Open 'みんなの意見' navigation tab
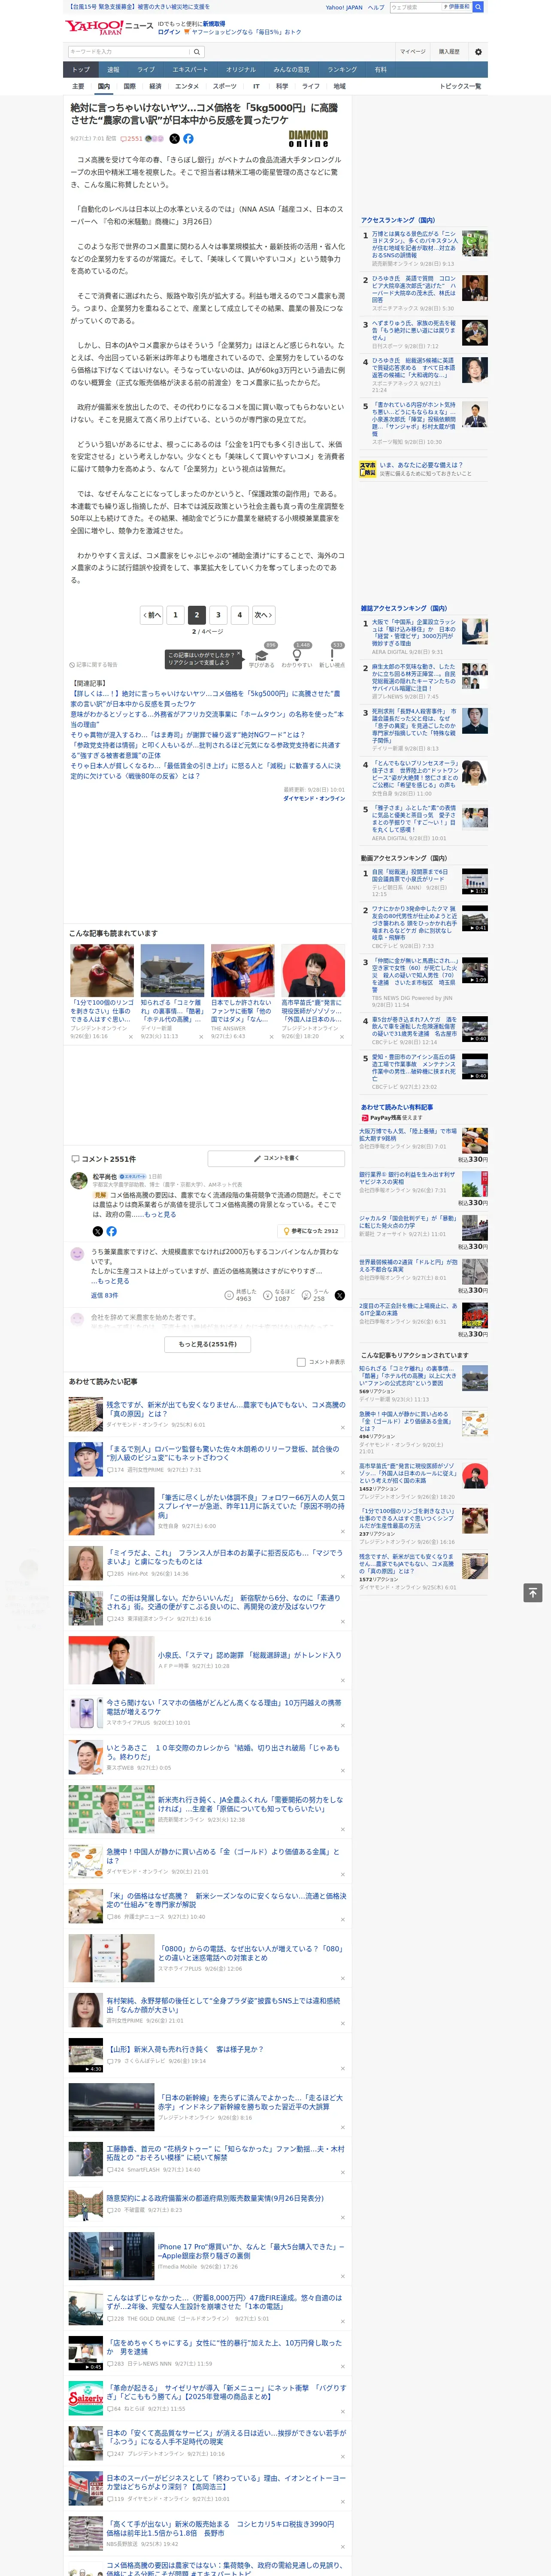The height and width of the screenshot is (2576, 551). [291, 70]
